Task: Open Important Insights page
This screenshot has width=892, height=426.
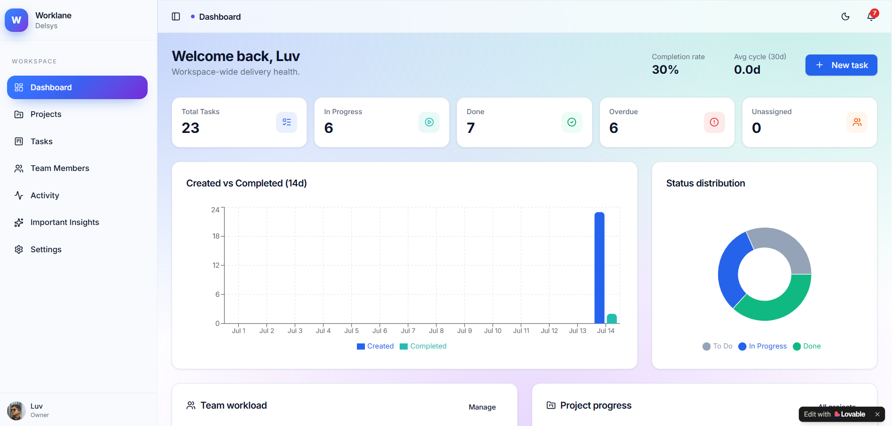Action: (x=77, y=222)
